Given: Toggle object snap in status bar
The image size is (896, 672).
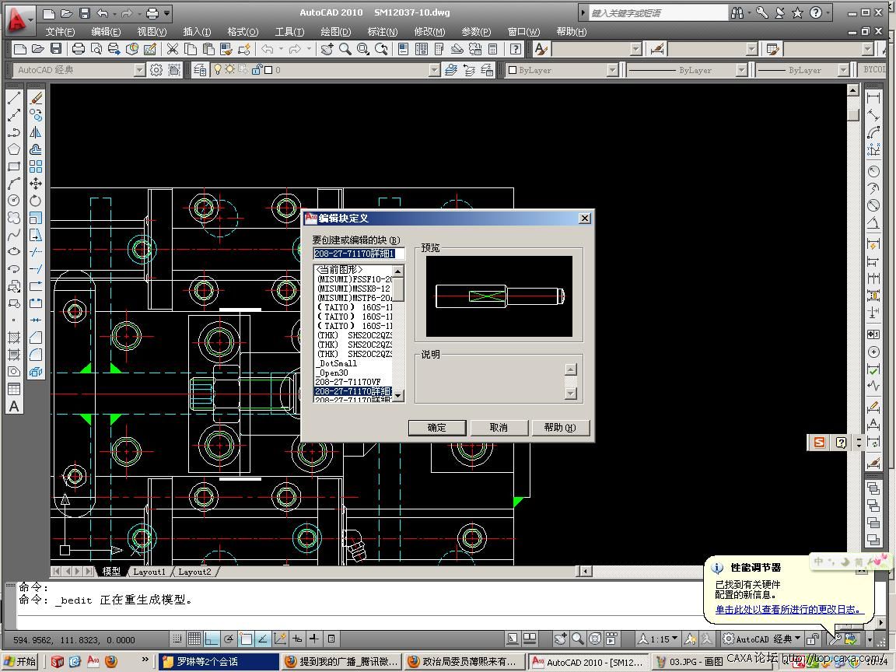Looking at the screenshot, I should click(246, 639).
